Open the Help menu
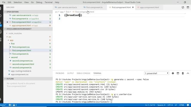This screenshot has height=107, width=191. pos(57,2)
